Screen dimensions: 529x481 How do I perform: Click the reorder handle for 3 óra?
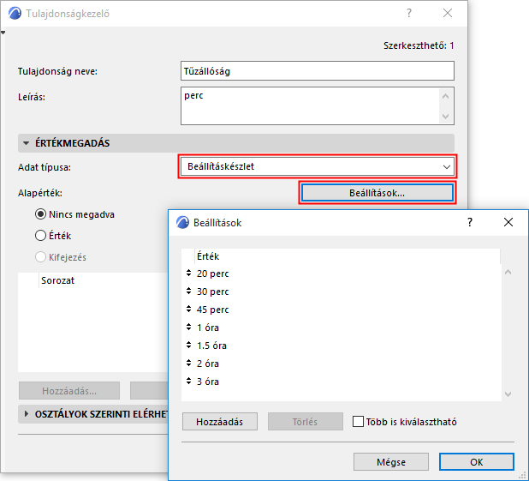(x=188, y=381)
